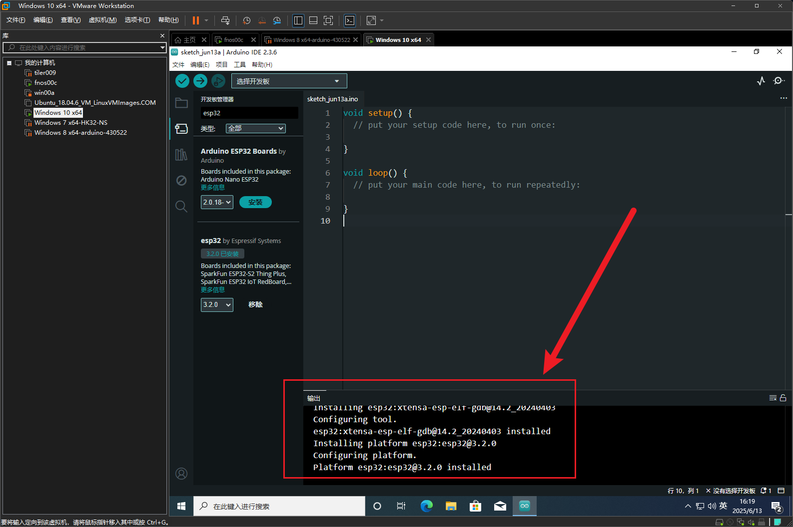The image size is (793, 527).
Task: Click 更多信息 under esp32 by Espressif
Action: [213, 290]
